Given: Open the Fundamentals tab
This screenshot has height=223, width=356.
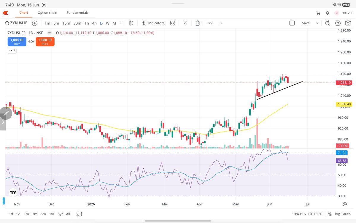Looking at the screenshot, I should click(x=77, y=13).
